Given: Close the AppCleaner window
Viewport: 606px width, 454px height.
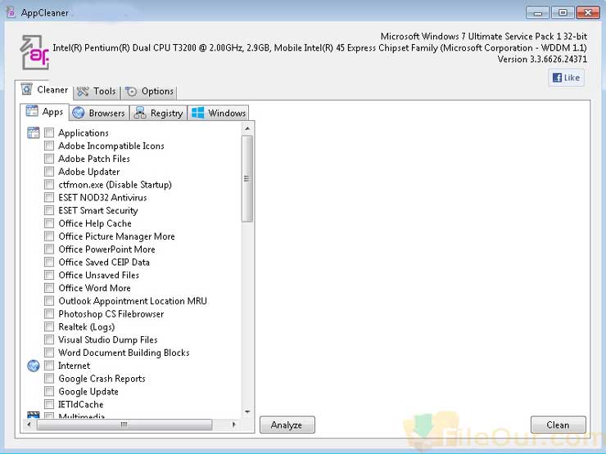Looking at the screenshot, I should (588, 13).
